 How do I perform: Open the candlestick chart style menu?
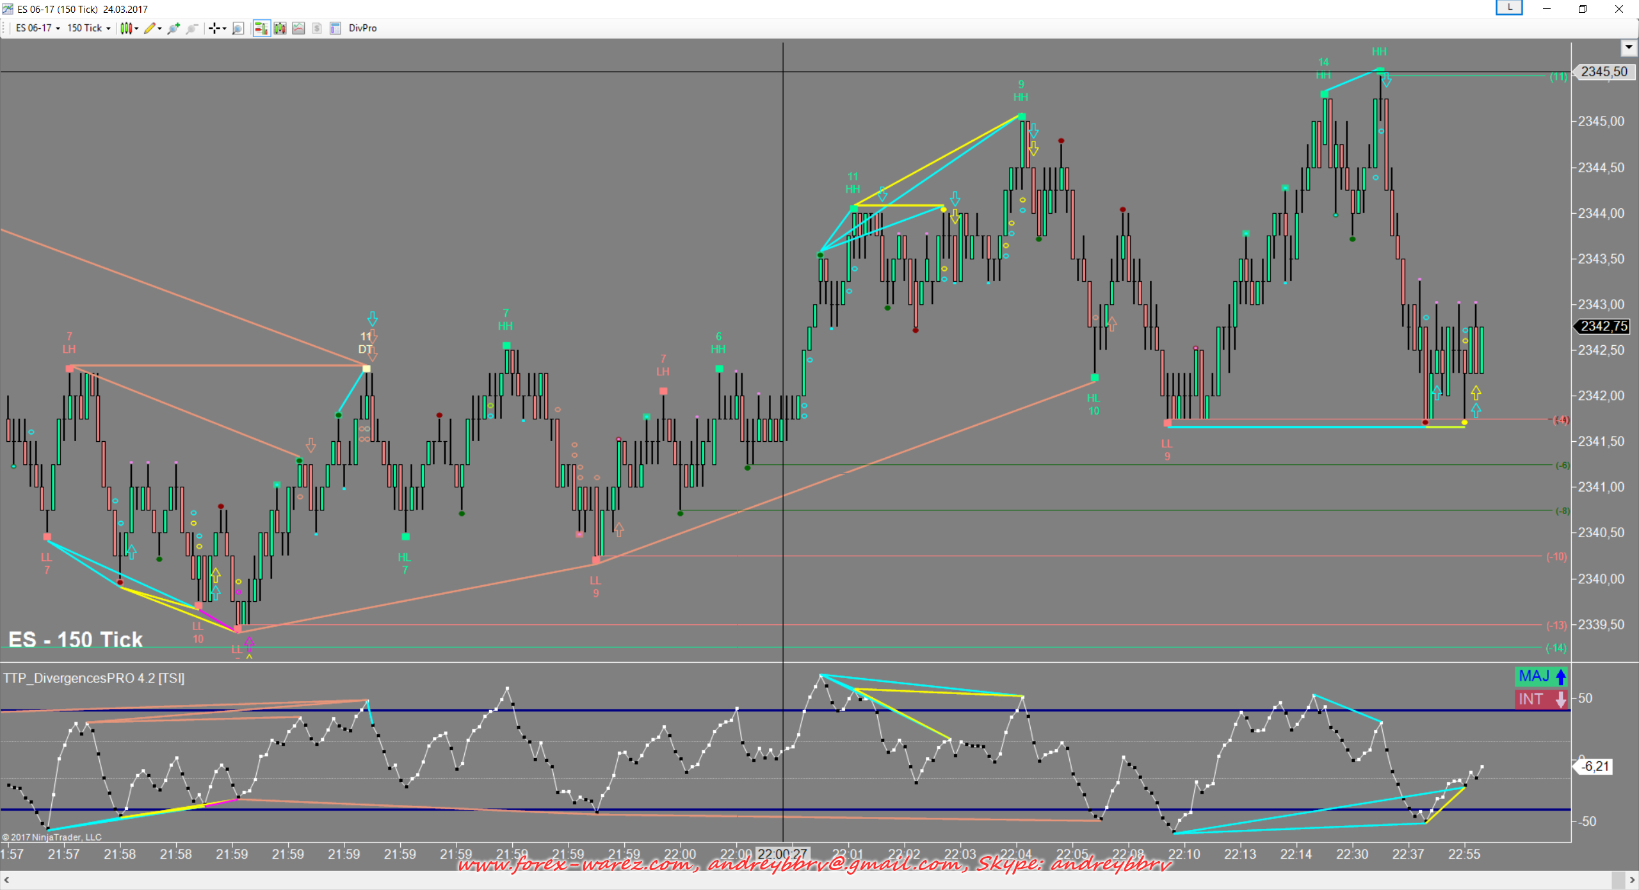coord(129,28)
